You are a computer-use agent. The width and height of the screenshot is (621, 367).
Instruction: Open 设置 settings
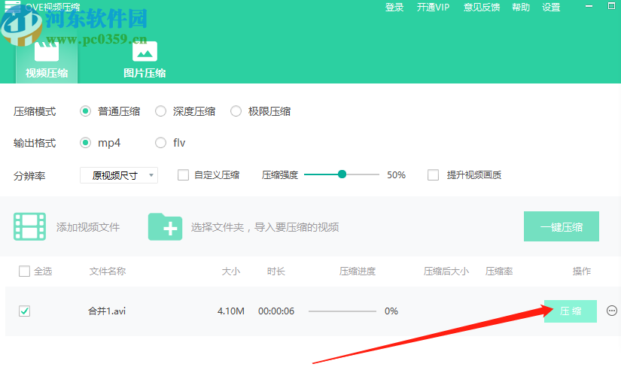coord(551,7)
